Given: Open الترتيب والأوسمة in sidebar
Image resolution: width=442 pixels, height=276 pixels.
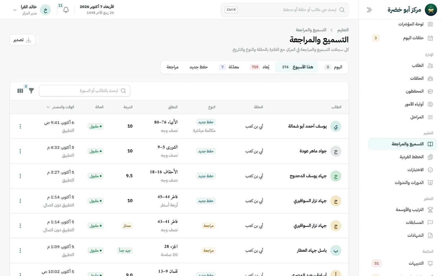Looking at the screenshot, I should pos(403,210).
